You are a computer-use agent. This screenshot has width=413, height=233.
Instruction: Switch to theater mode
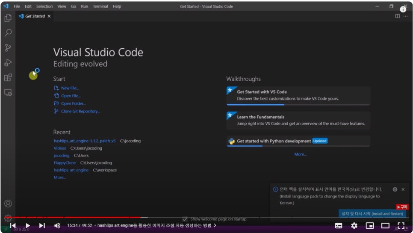pos(385,226)
